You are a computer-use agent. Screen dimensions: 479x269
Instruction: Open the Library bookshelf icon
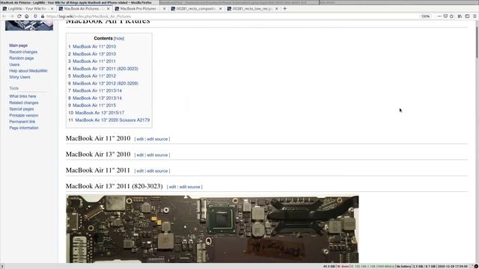pos(460,16)
